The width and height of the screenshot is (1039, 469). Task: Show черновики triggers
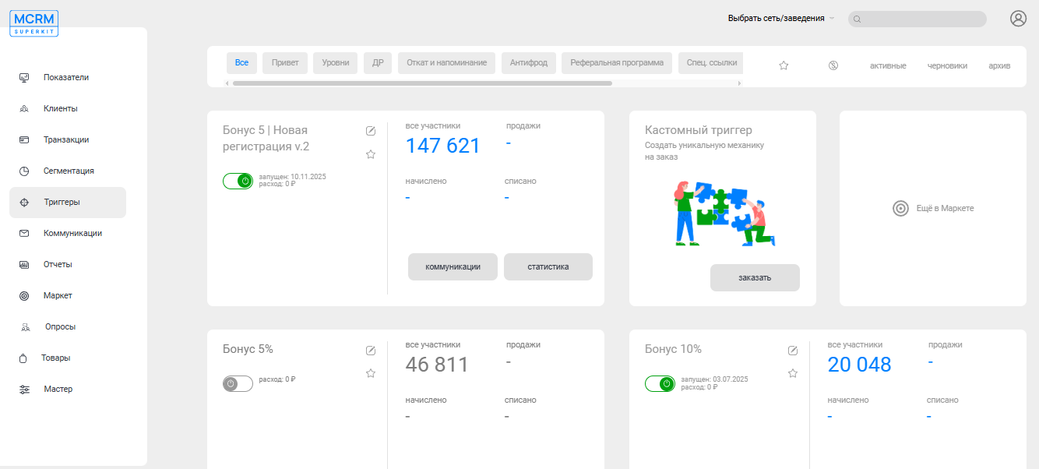pos(947,65)
